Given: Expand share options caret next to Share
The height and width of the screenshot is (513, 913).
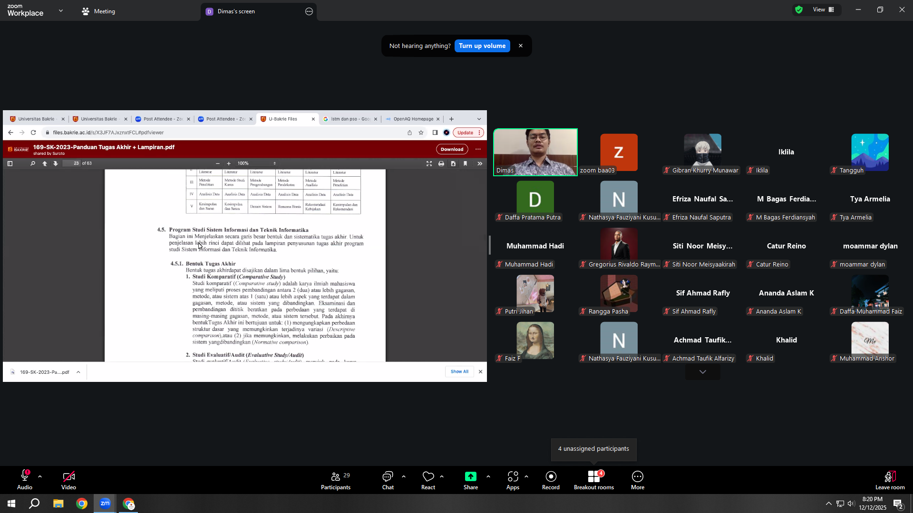Looking at the screenshot, I should (488, 476).
